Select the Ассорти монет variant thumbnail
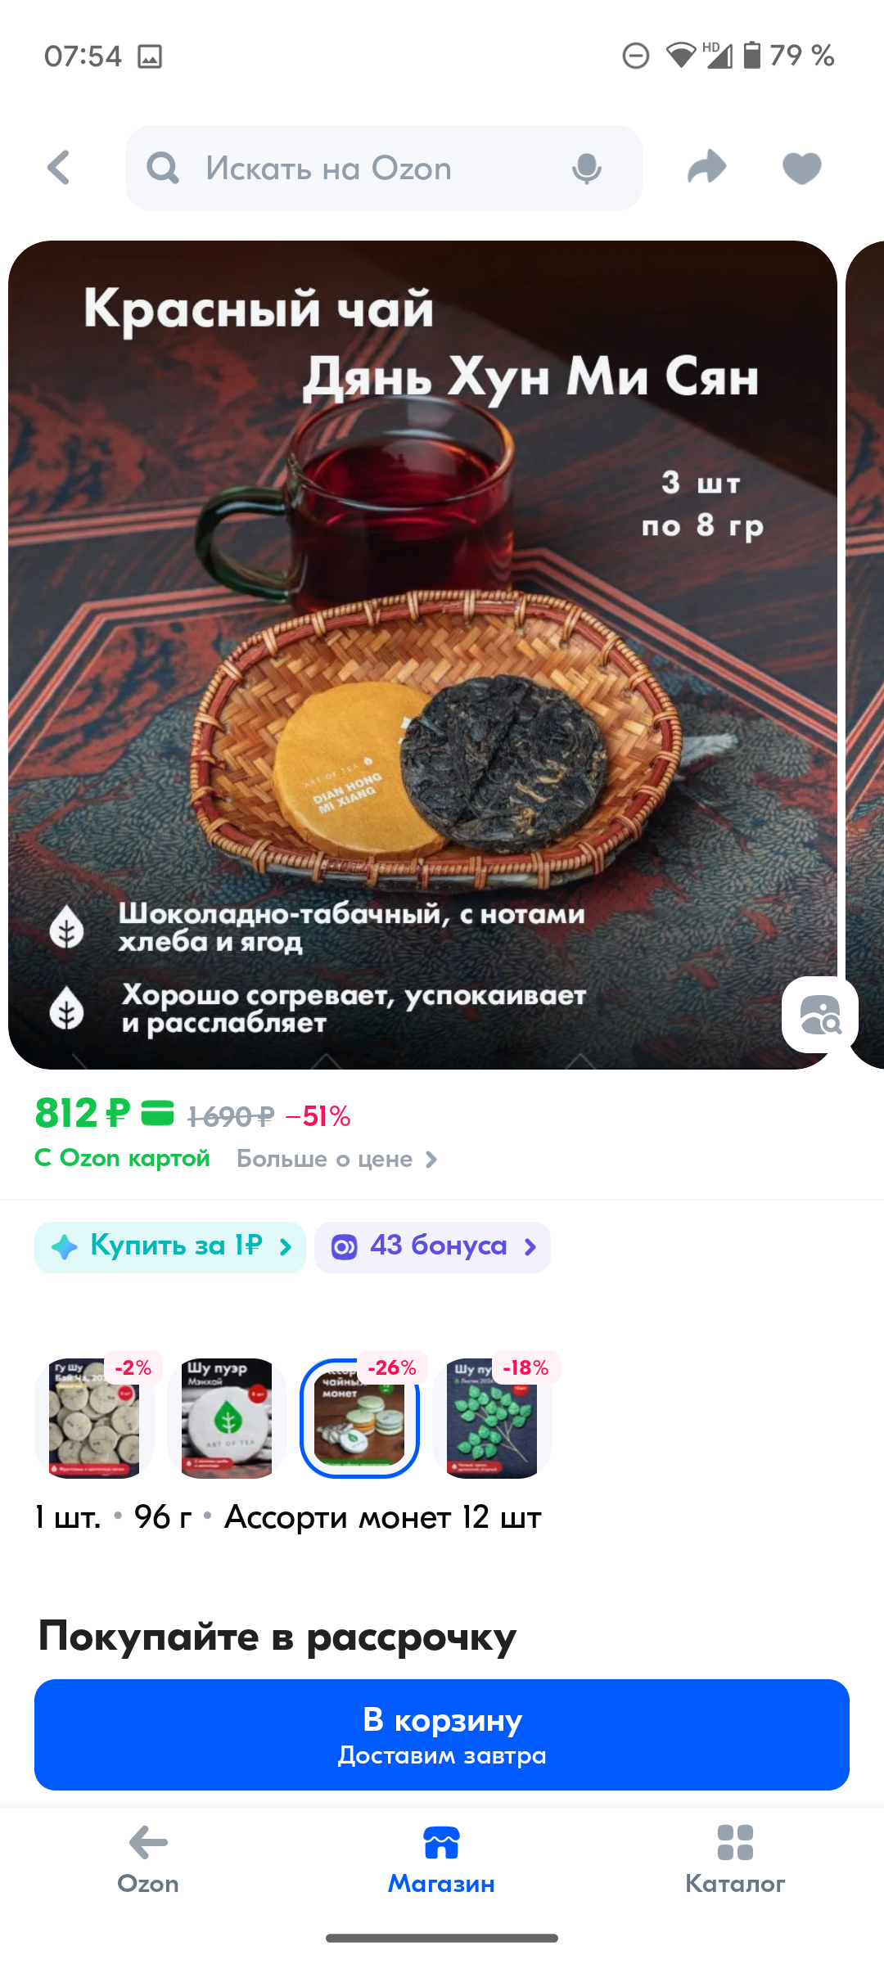 pos(359,1417)
